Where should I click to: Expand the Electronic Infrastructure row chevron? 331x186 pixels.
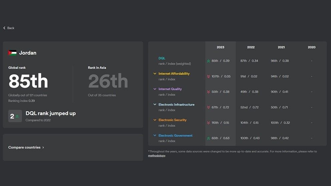pyautogui.click(x=155, y=104)
